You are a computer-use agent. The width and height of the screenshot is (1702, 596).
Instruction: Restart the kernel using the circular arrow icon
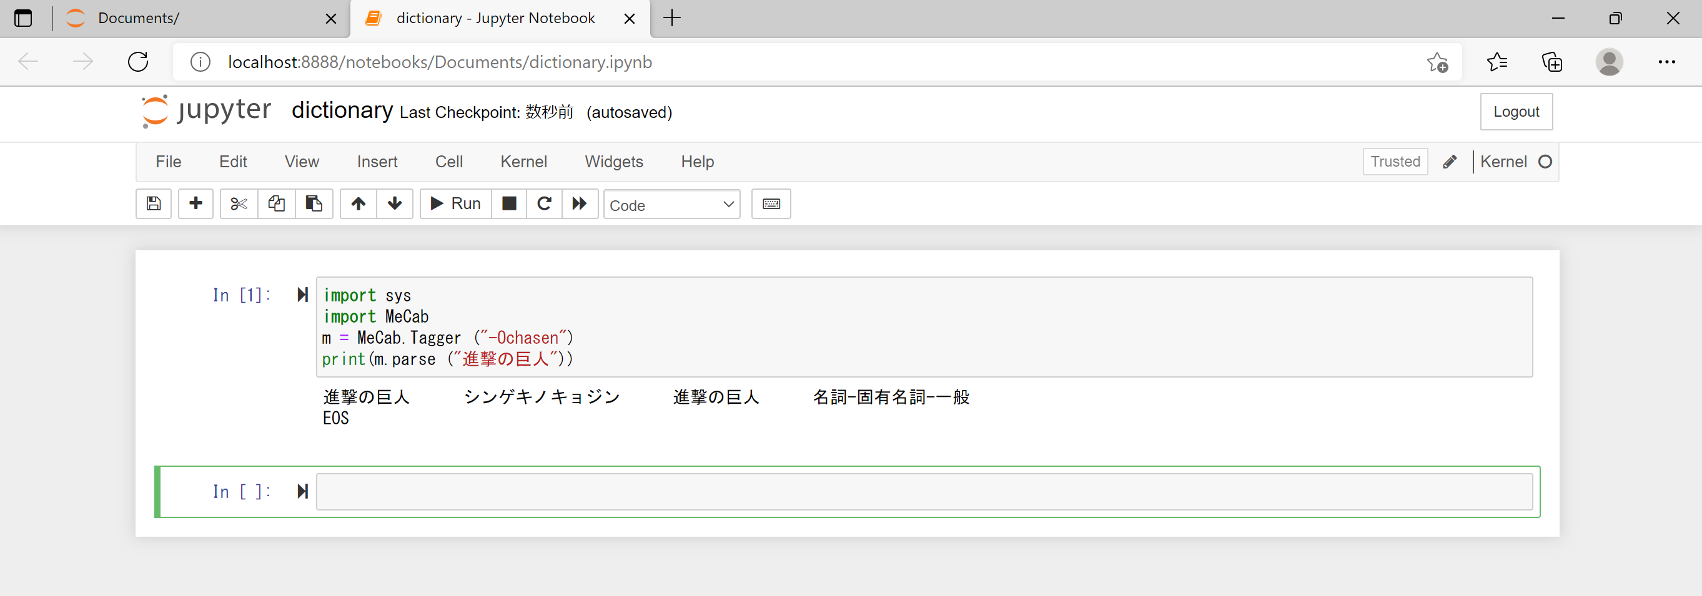tap(545, 203)
